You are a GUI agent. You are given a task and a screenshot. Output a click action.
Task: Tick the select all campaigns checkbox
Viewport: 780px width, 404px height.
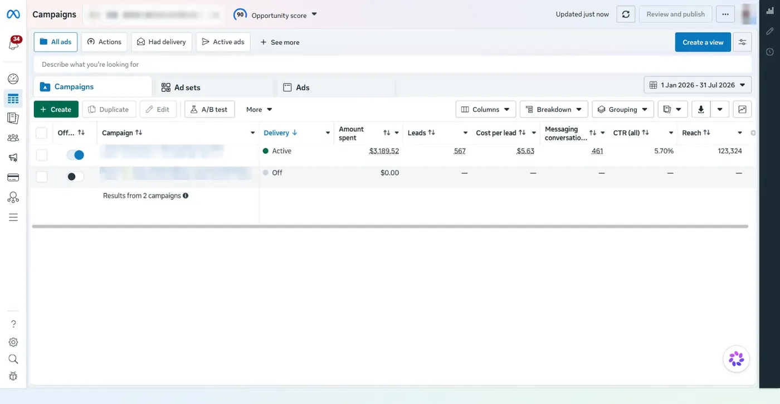click(x=41, y=133)
